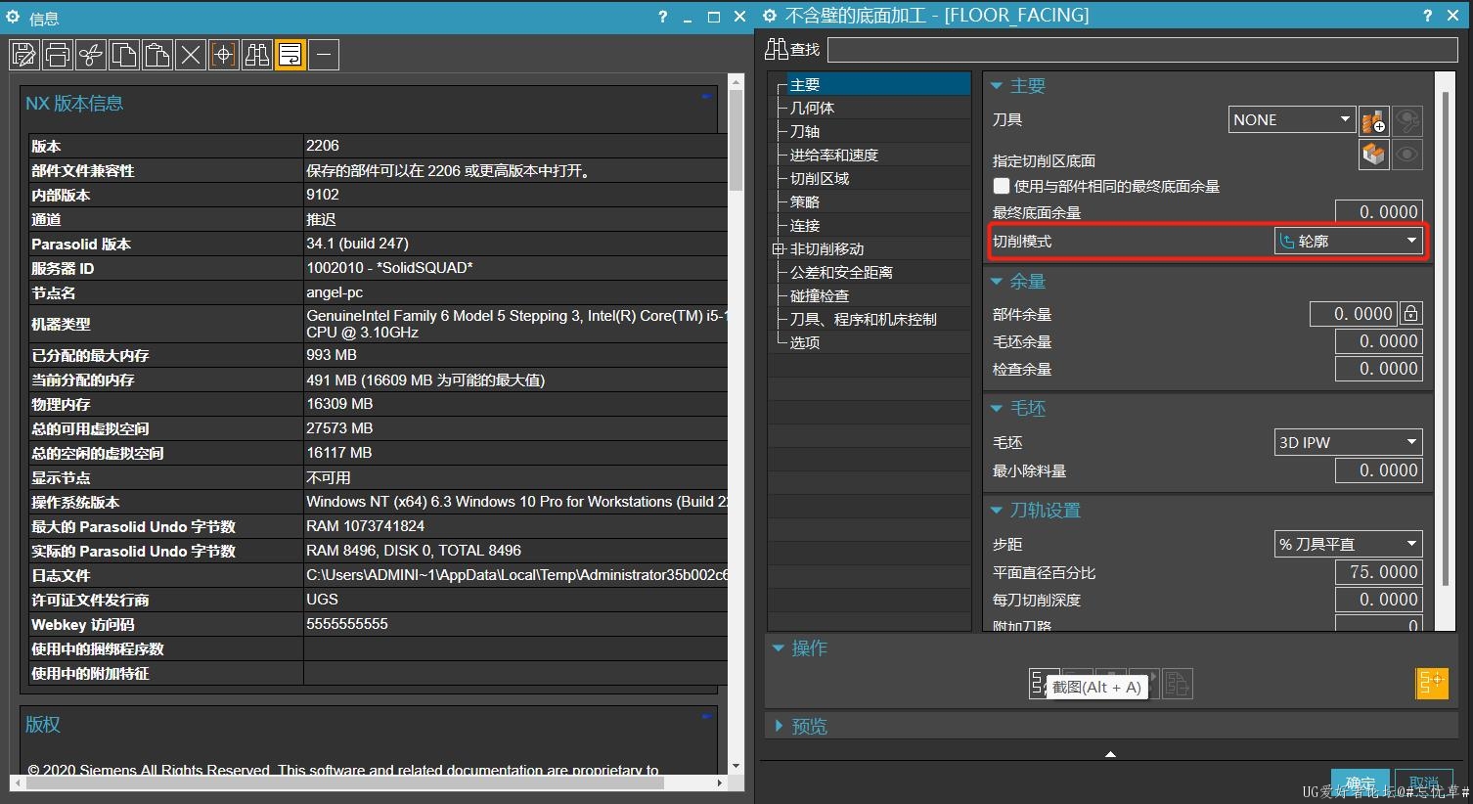Image resolution: width=1473 pixels, height=804 pixels.
Task: Click the Delete X icon in 信息 toolbar
Action: 191,55
